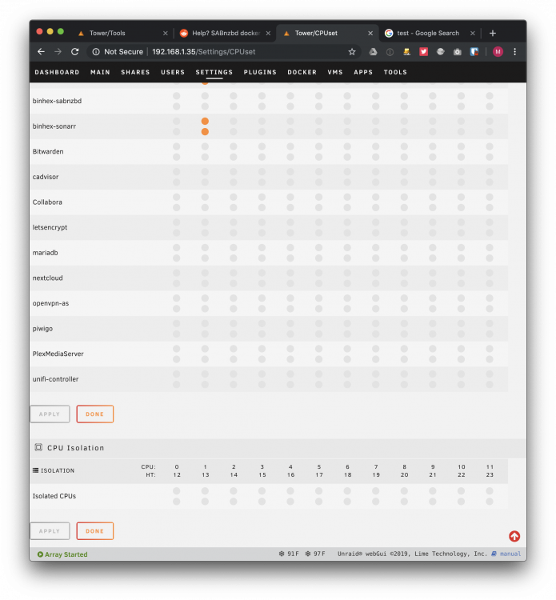This screenshot has height=600, width=556.
Task: Click the back-to-top red arrow
Action: click(x=514, y=536)
